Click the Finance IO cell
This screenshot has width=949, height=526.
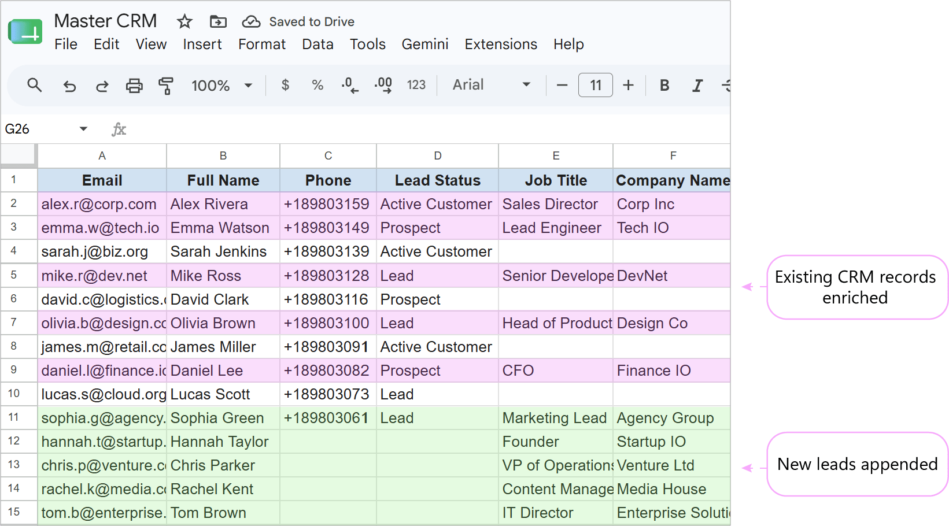672,371
